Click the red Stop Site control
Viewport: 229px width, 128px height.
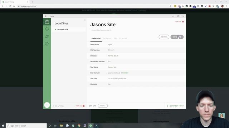(179, 22)
